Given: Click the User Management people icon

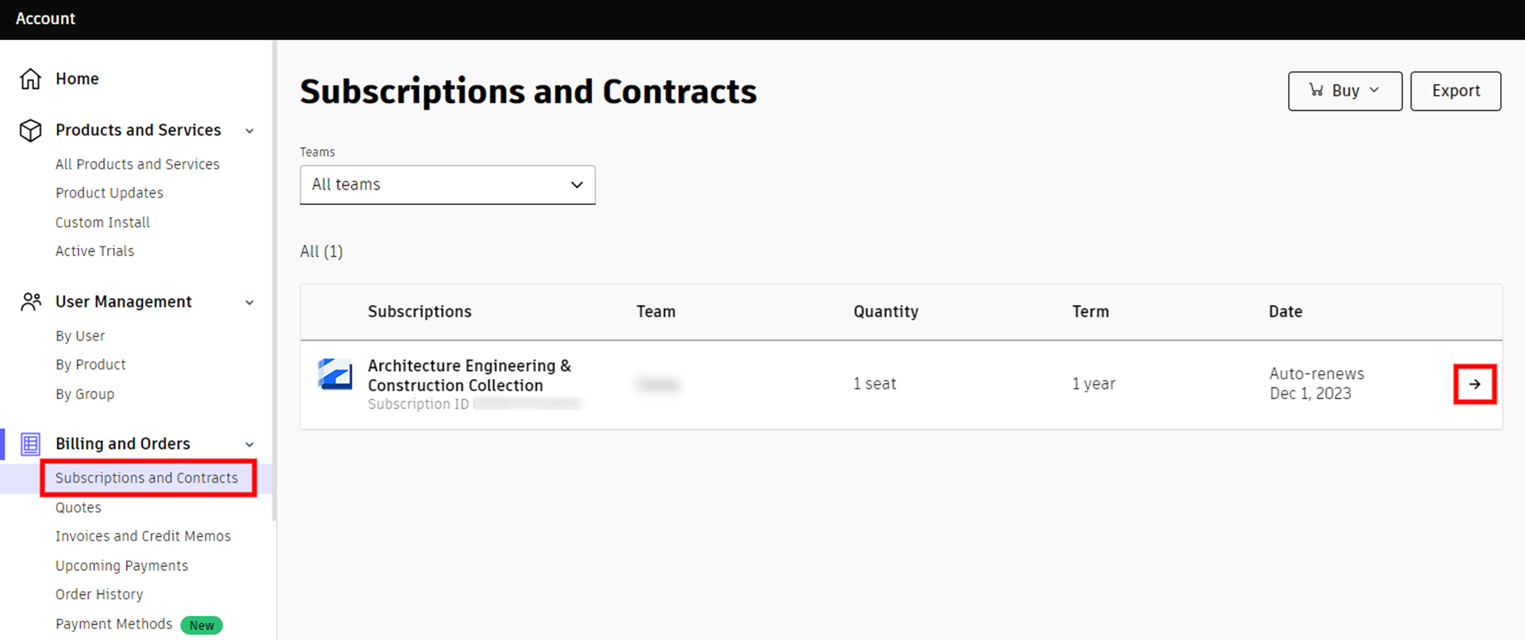Looking at the screenshot, I should click(31, 302).
